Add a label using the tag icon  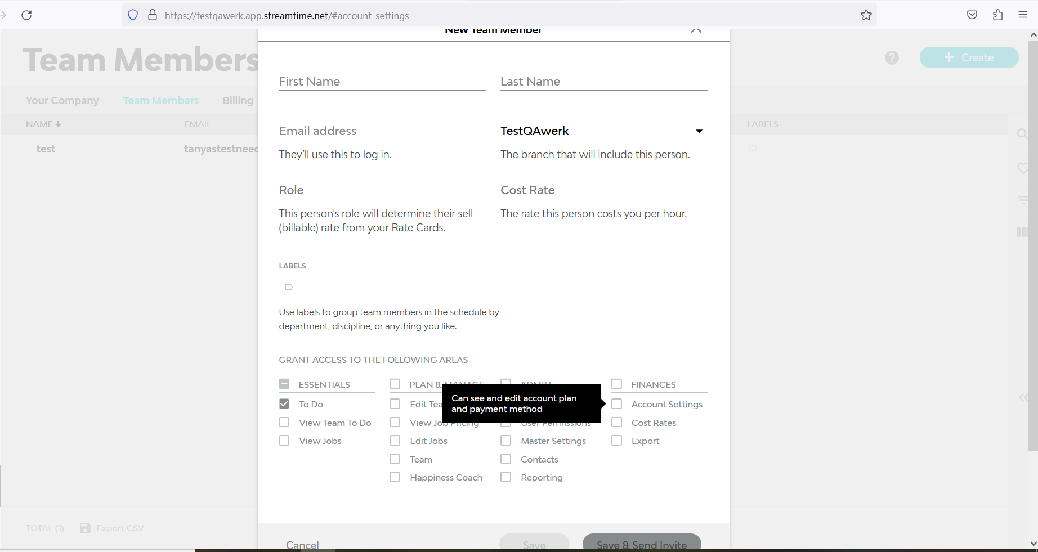click(x=289, y=287)
